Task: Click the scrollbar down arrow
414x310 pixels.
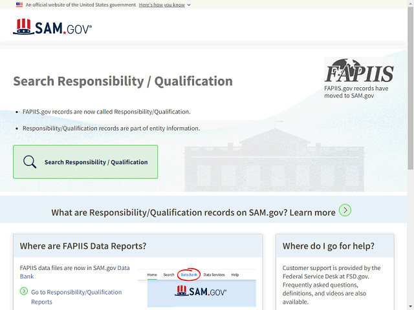Action: 411,307
